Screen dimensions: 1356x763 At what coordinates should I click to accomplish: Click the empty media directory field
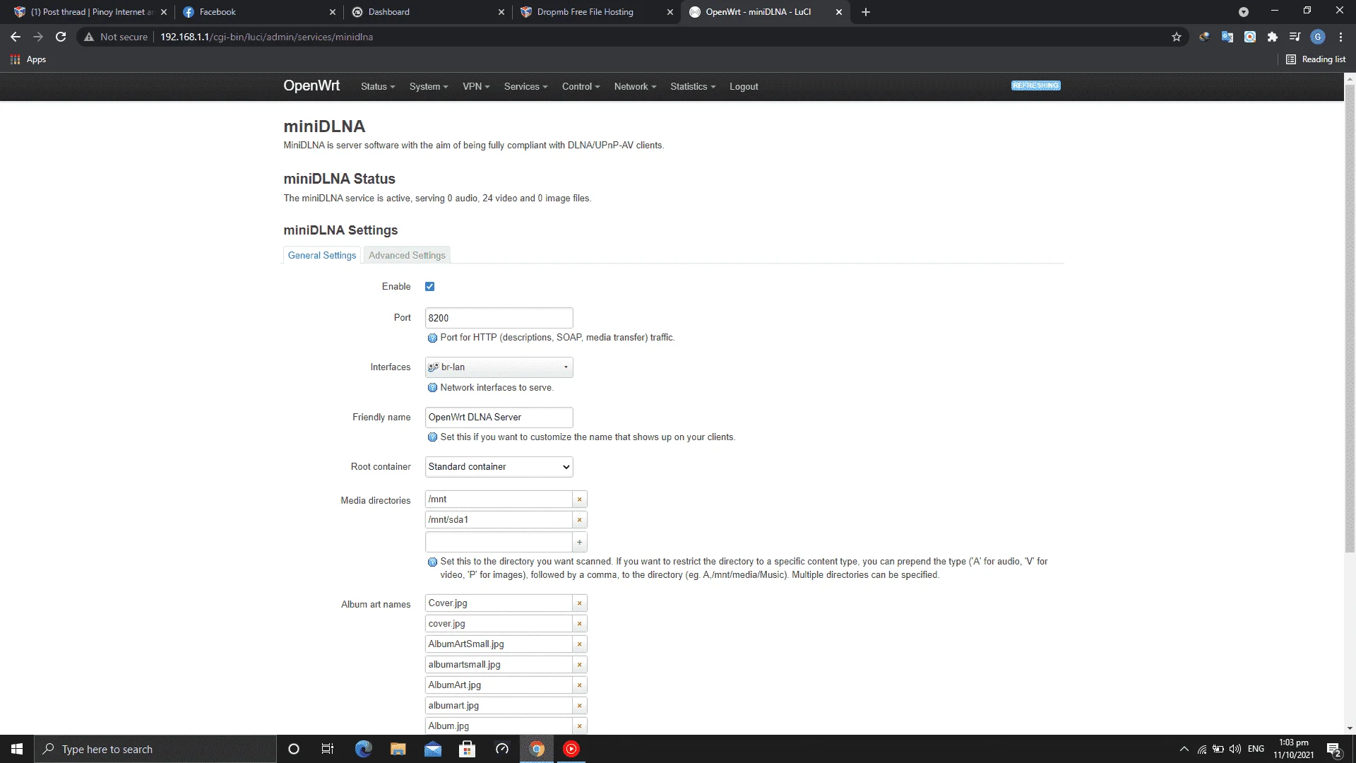[x=499, y=542]
